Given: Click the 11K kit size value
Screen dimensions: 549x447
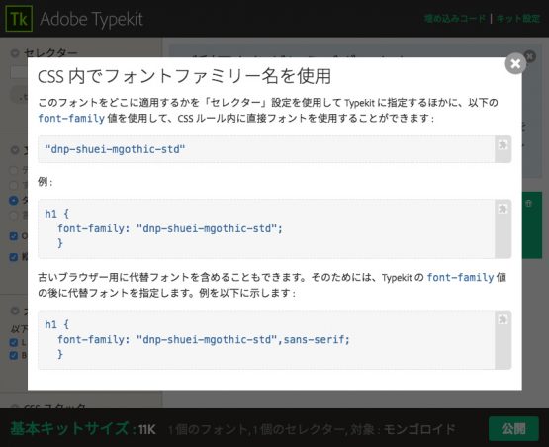Looking at the screenshot, I should tap(147, 429).
